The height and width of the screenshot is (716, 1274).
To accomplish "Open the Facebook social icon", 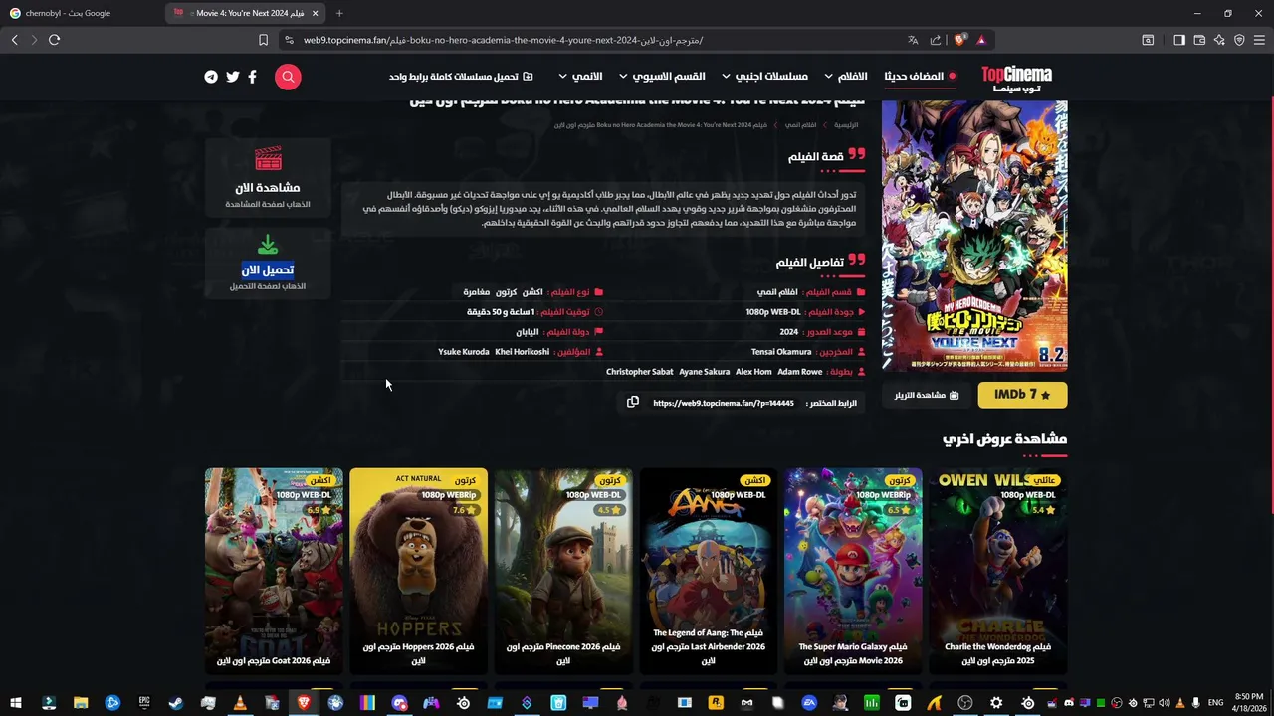I will pos(252,77).
